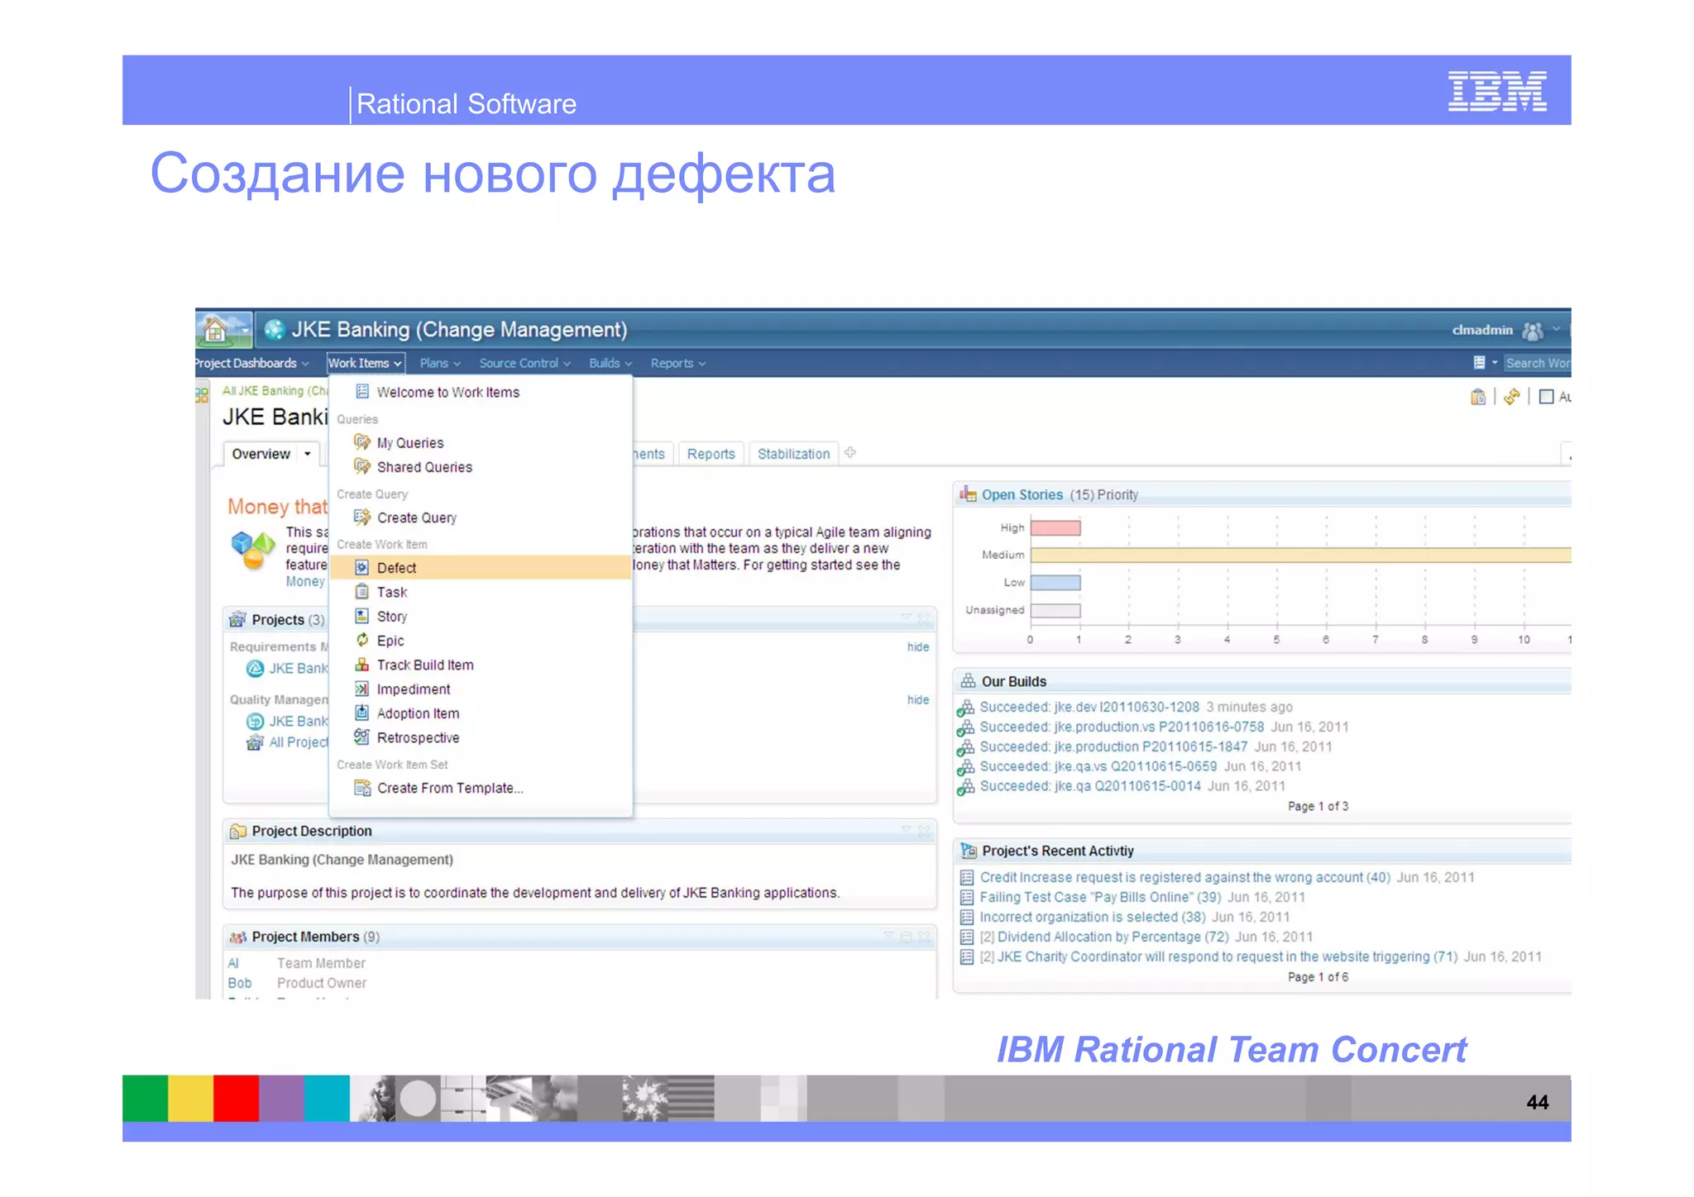The image size is (1694, 1197).
Task: Click the High priority red bar
Action: (x=1055, y=527)
